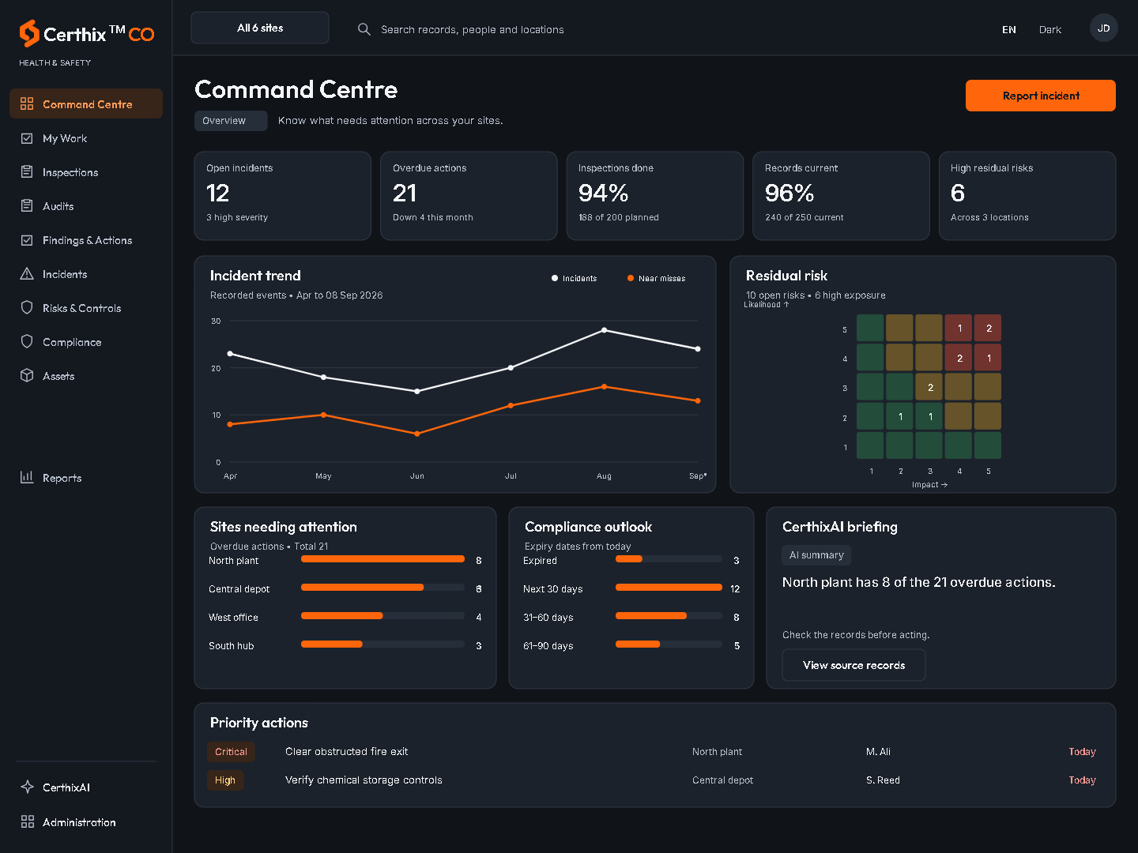1138x853 pixels.
Task: Click the Reports bar chart icon
Action: coord(27,477)
